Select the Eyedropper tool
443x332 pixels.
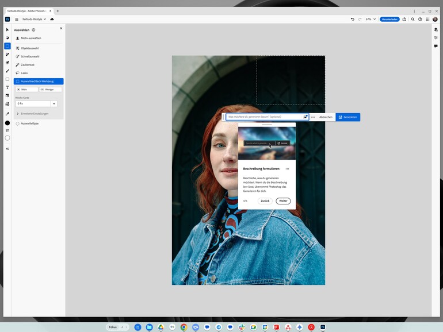tap(7, 114)
